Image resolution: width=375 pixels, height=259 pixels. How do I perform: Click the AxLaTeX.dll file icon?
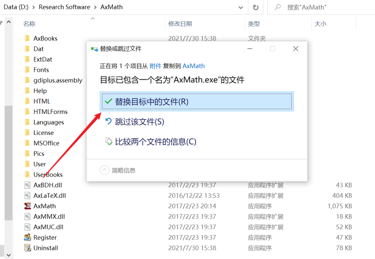(x=27, y=196)
